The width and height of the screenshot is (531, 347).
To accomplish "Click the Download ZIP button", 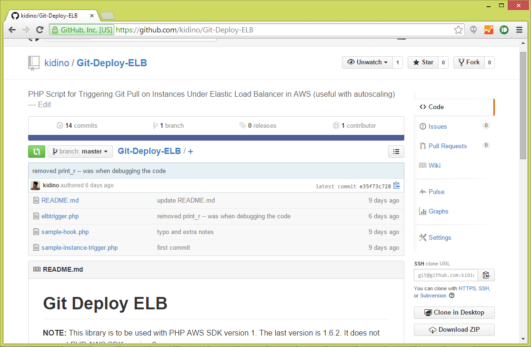I will [454, 329].
